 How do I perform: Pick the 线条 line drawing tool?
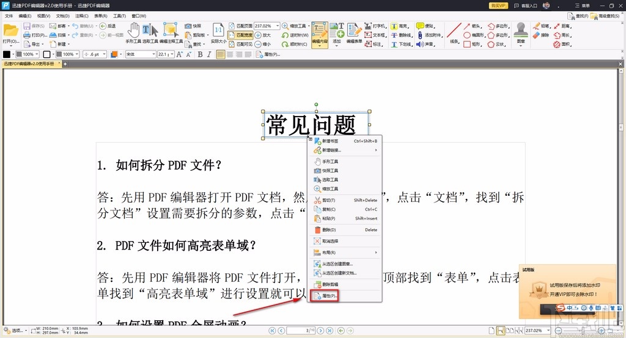click(x=454, y=33)
